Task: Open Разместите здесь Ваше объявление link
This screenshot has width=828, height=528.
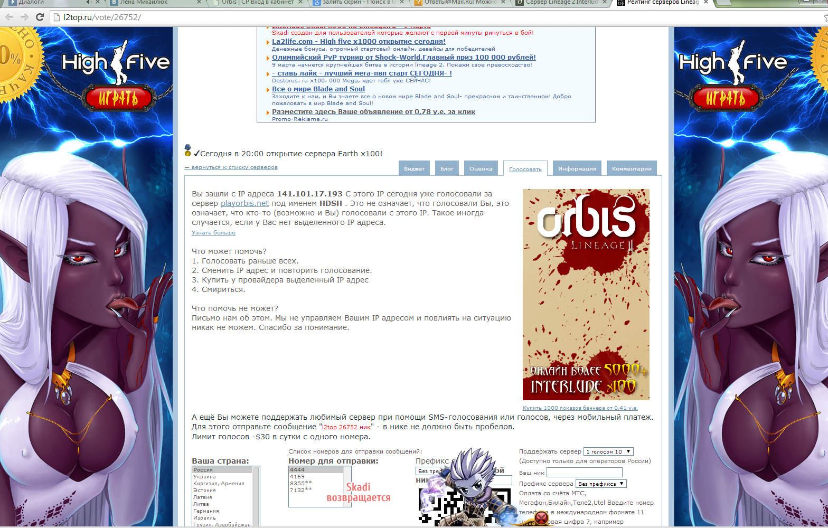Action: pos(373,111)
